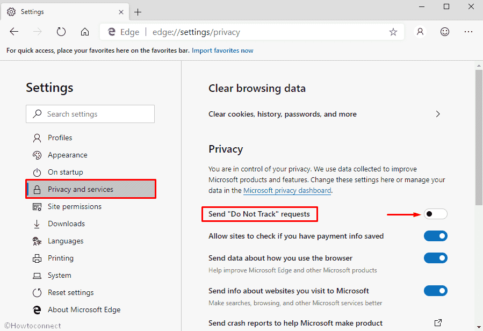Click the About Microsoft Edge logo icon
483x331 pixels.
coord(37,310)
